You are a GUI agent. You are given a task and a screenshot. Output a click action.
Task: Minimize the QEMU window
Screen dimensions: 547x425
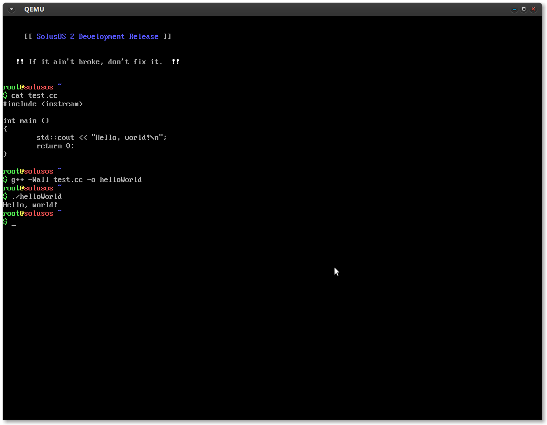[514, 9]
